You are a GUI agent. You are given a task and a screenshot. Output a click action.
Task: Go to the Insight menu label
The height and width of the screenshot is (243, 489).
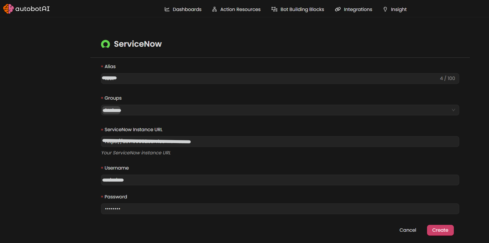398,9
